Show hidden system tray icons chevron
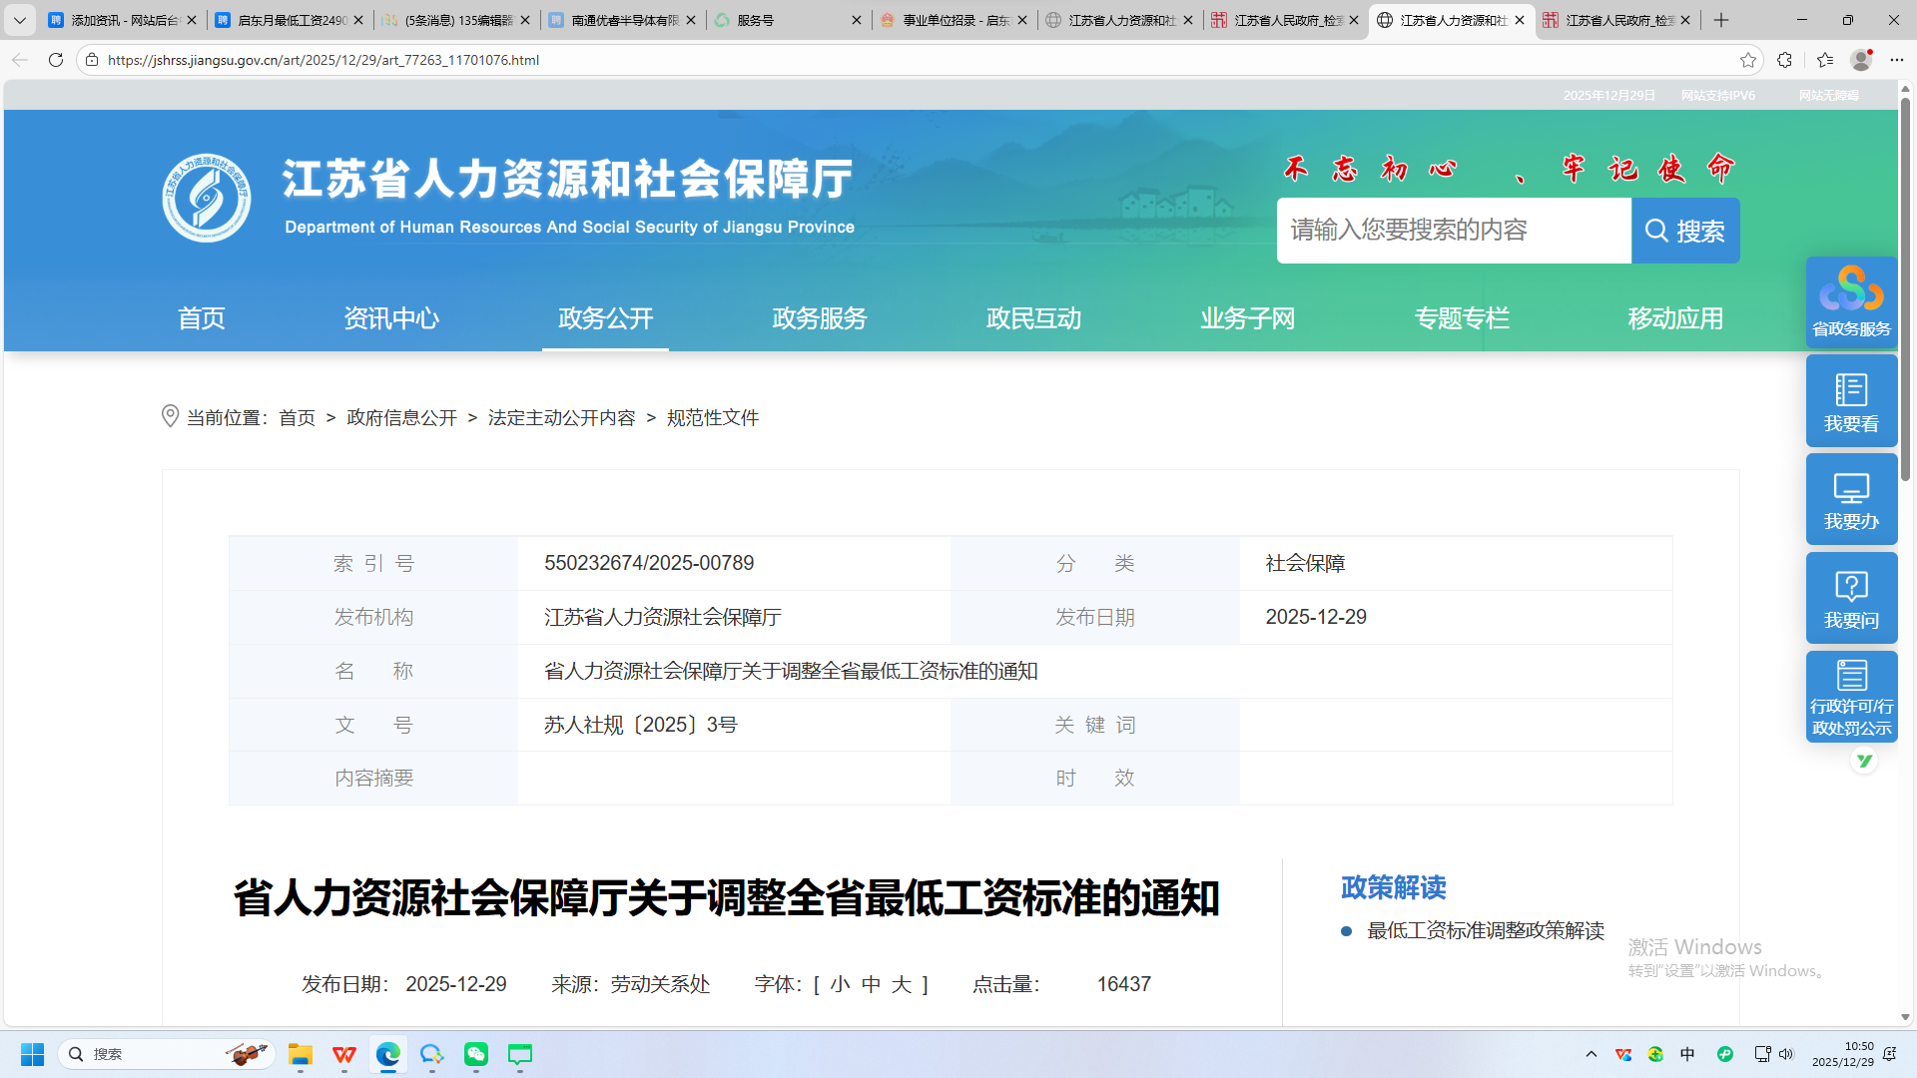This screenshot has width=1917, height=1078. (x=1592, y=1054)
